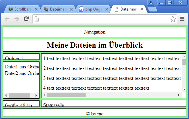Select Datei1 aus Ordner entry
189x119 pixels.
click(22, 67)
